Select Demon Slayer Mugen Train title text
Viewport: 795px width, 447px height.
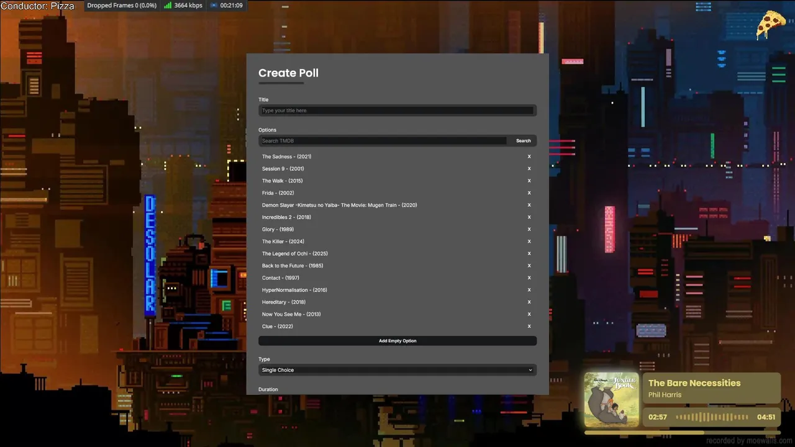coord(340,205)
